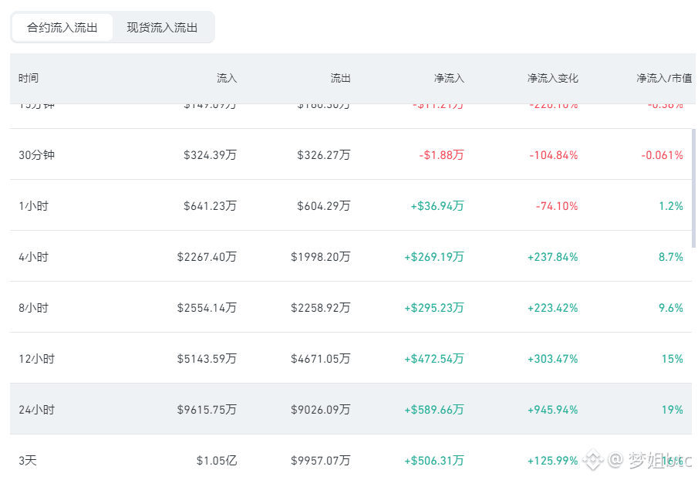
Task: Click the $1.05亿 inflow value
Action: pos(217,461)
